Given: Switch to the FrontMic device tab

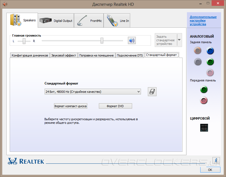Looking at the screenshot, I should click(89, 20).
